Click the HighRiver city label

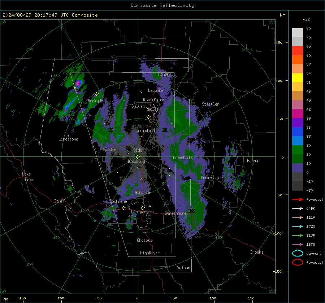[x=150, y=253]
